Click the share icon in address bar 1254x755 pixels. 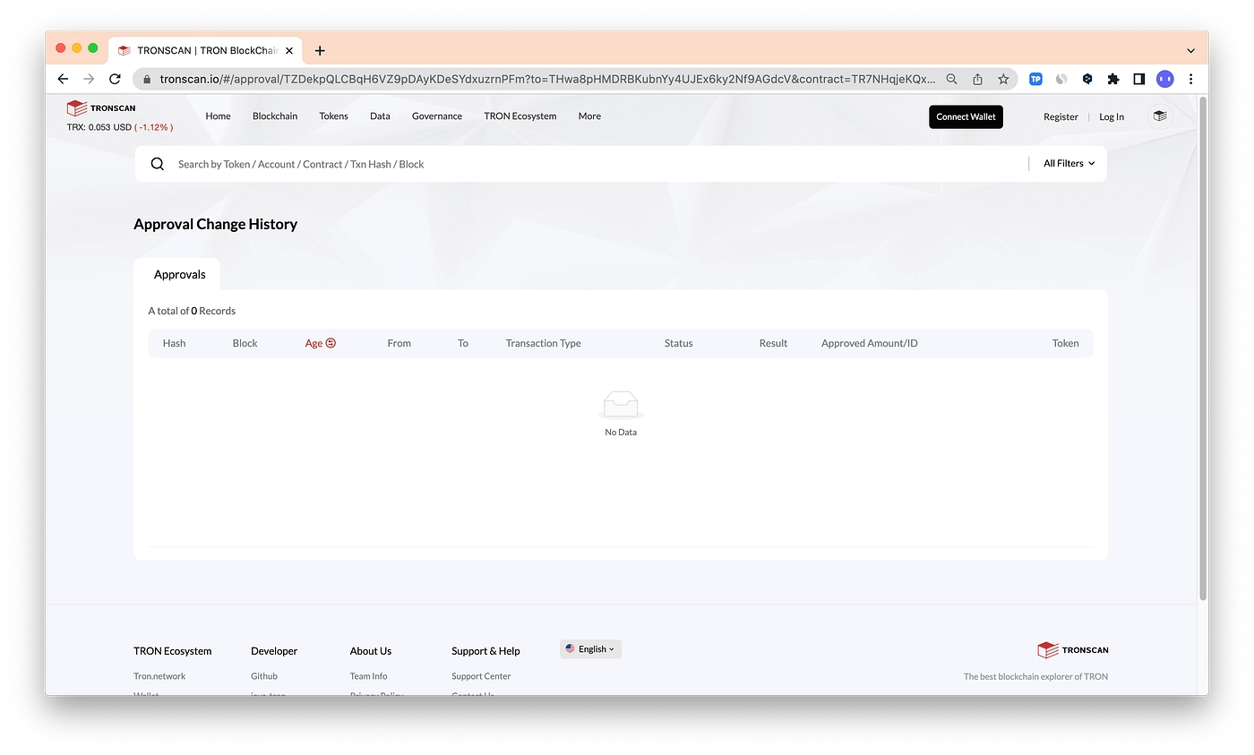click(x=977, y=79)
